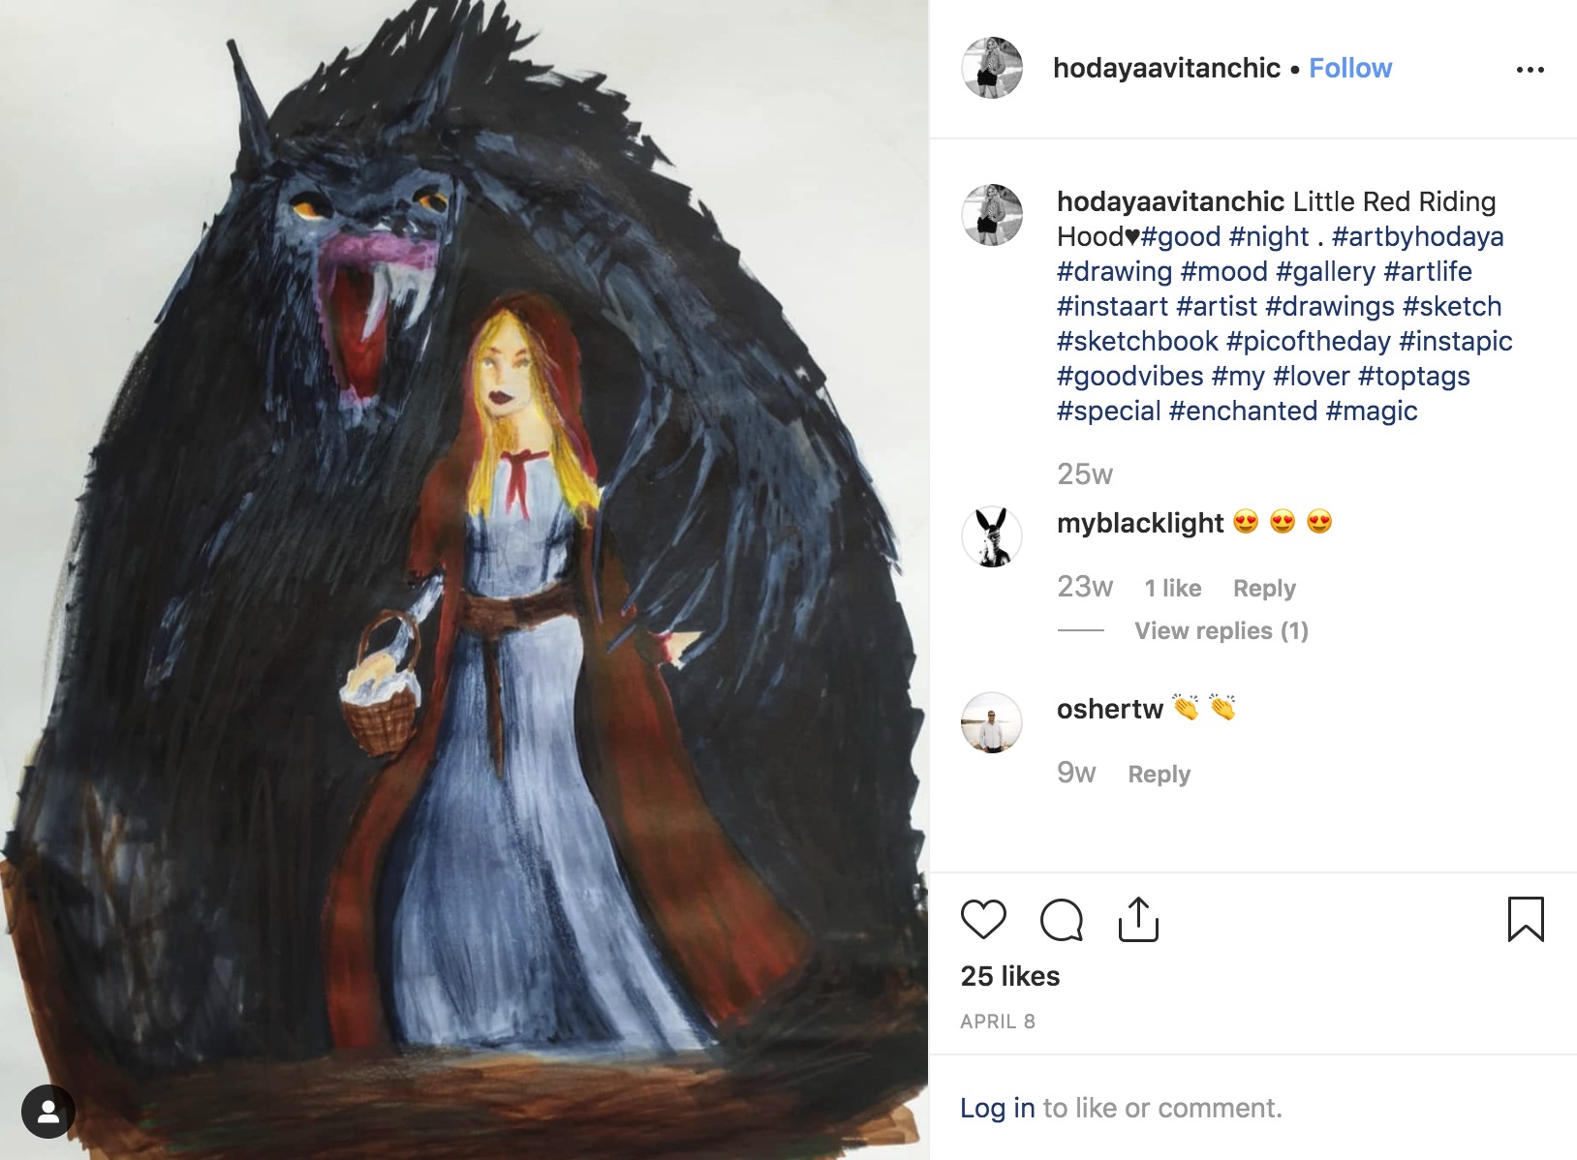Click tagged people icon on painting
Screen dimensions: 1577x1160
[x=48, y=1112]
